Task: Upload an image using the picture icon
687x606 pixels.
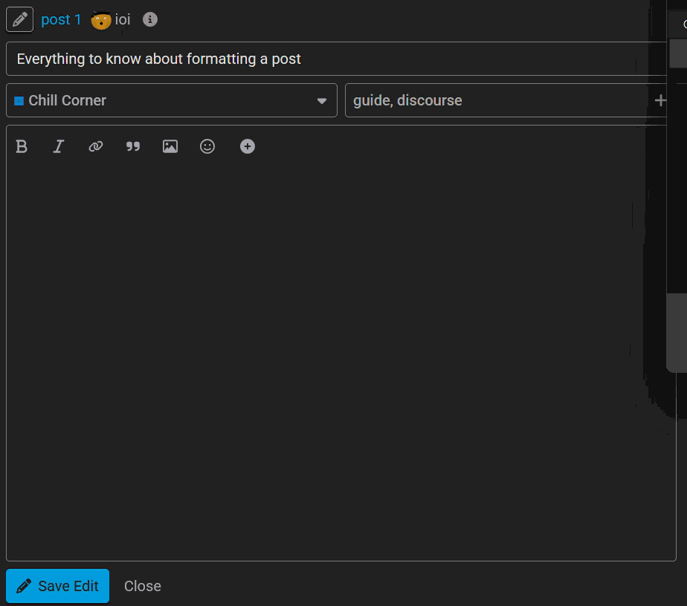Action: [x=170, y=146]
